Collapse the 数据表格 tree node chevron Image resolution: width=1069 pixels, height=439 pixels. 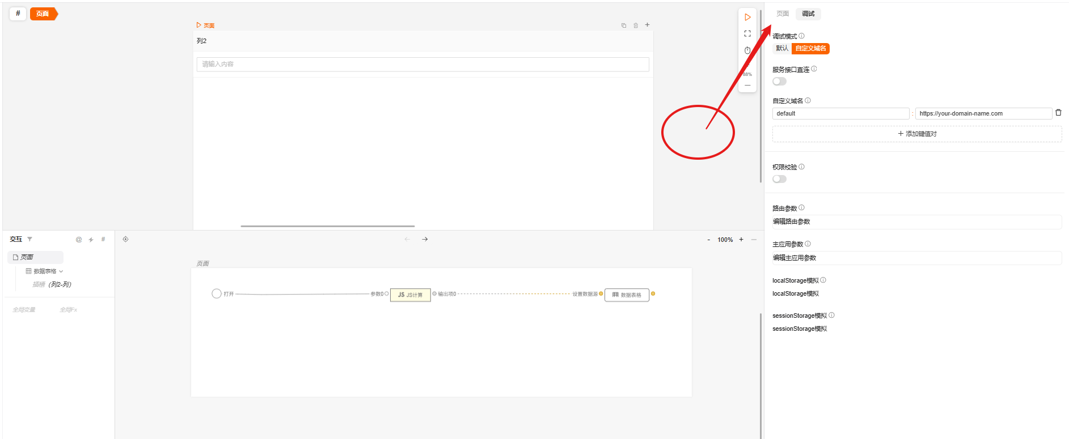coord(61,271)
